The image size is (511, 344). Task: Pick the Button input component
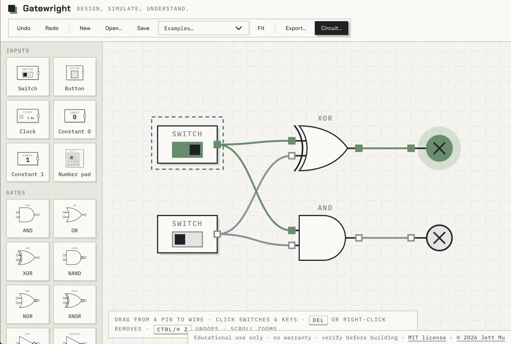coord(75,77)
